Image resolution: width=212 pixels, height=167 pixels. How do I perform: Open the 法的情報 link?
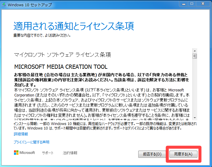[x=70, y=153]
